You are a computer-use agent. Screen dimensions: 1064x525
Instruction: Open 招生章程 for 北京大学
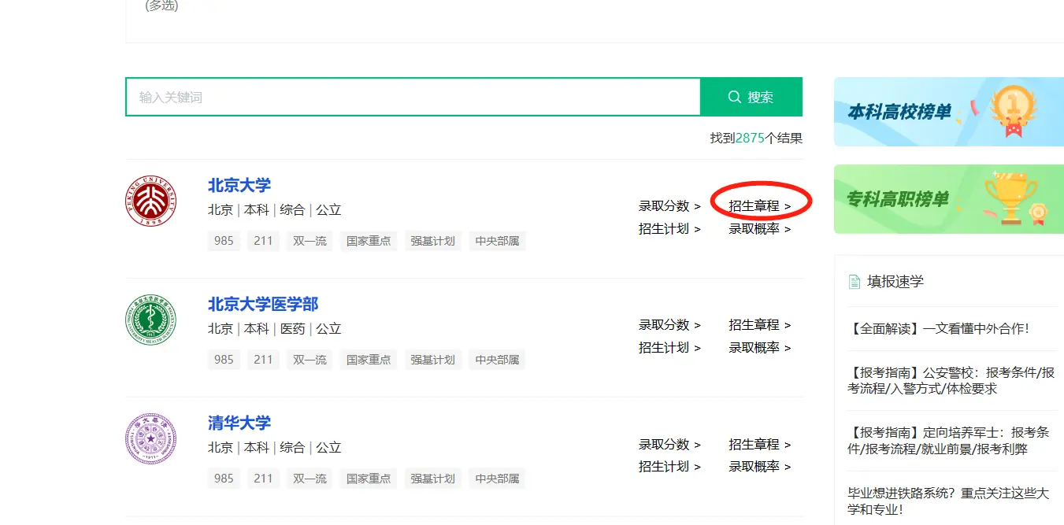point(758,206)
